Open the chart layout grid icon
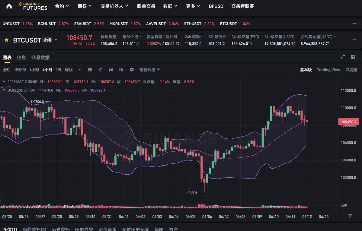 [353, 57]
